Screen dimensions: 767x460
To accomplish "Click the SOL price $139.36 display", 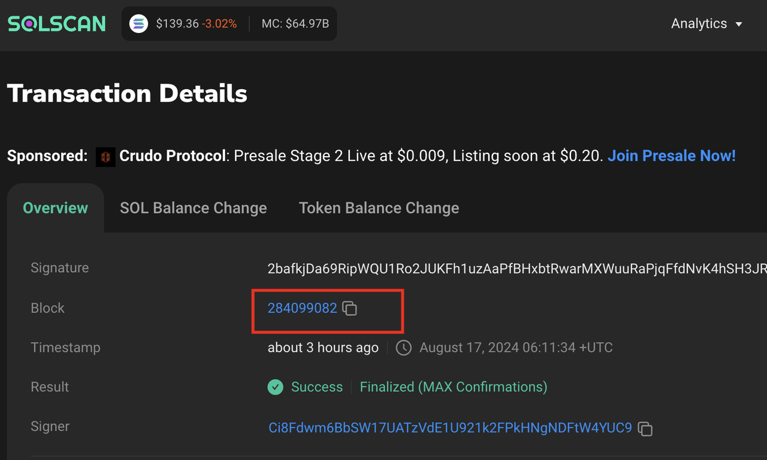I will tap(177, 24).
